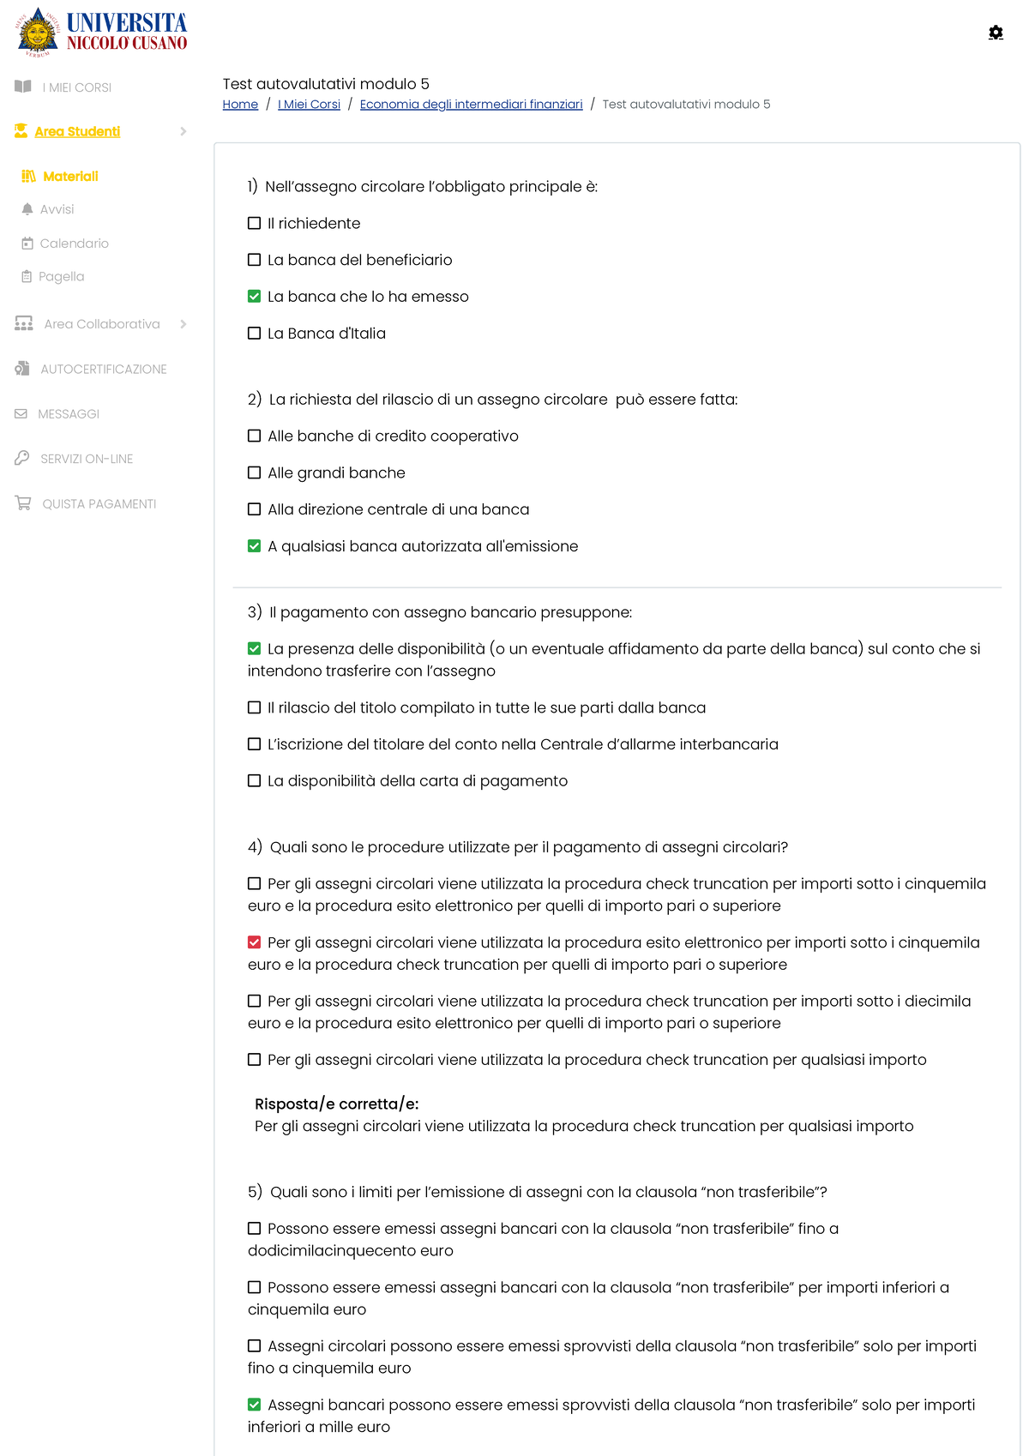
Task: Expand the Area Studenti chevron
Action: (184, 131)
